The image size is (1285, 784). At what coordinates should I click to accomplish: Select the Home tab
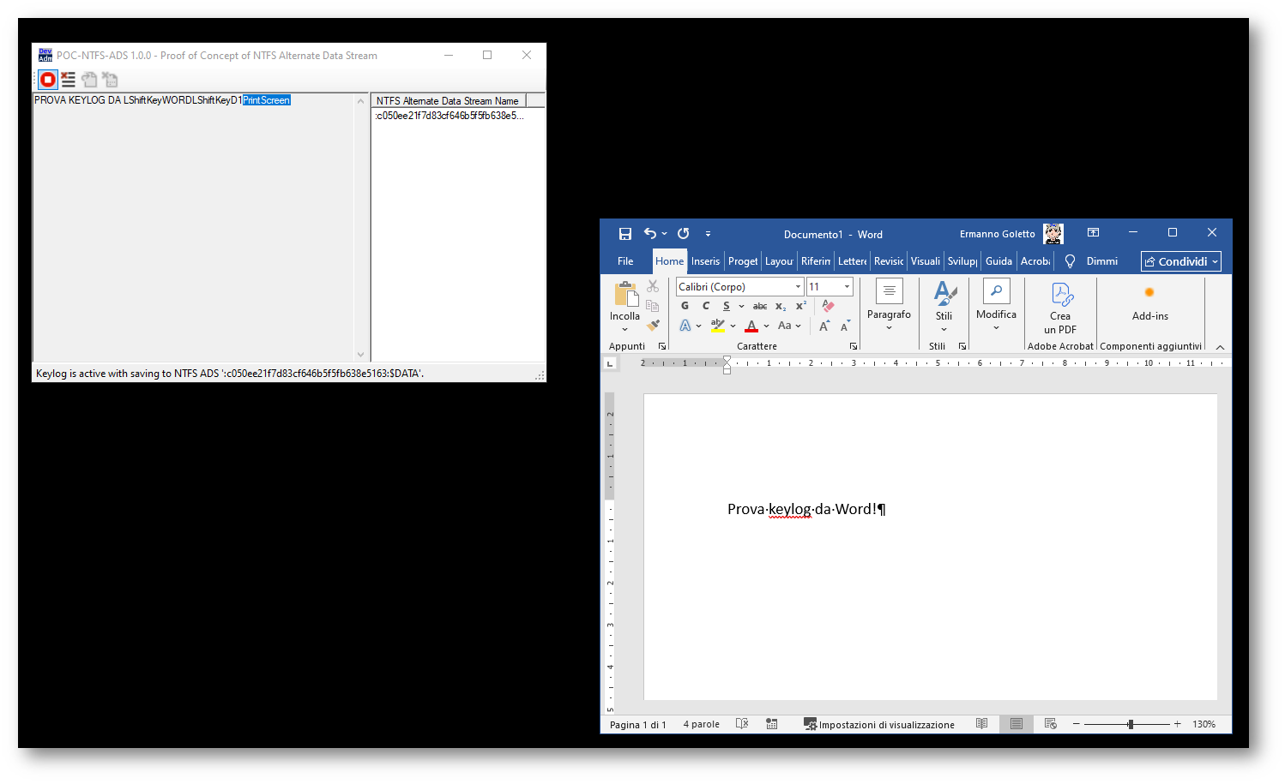669,261
